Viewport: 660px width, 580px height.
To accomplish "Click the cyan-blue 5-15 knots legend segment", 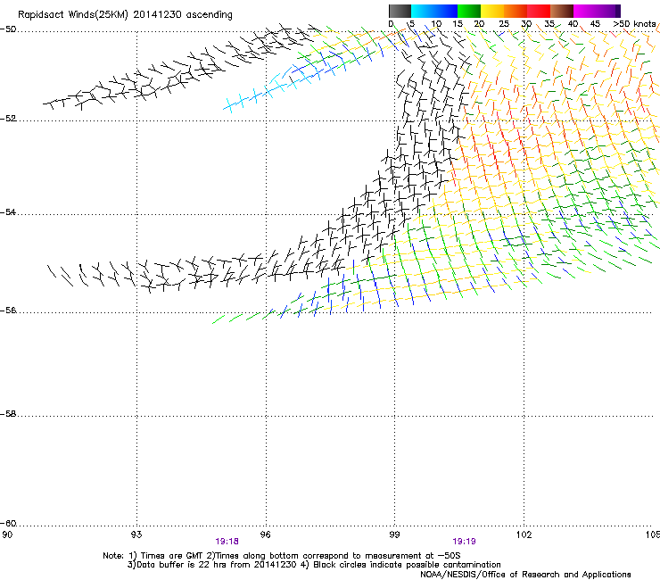I will (434, 11).
